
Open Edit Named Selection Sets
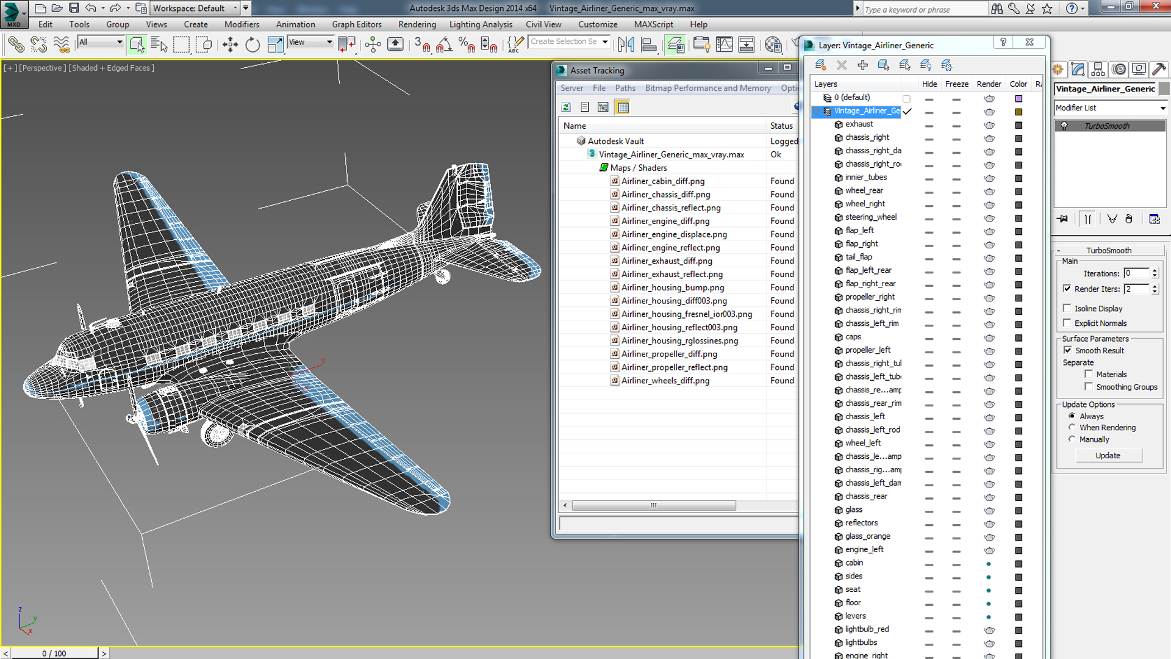click(515, 45)
